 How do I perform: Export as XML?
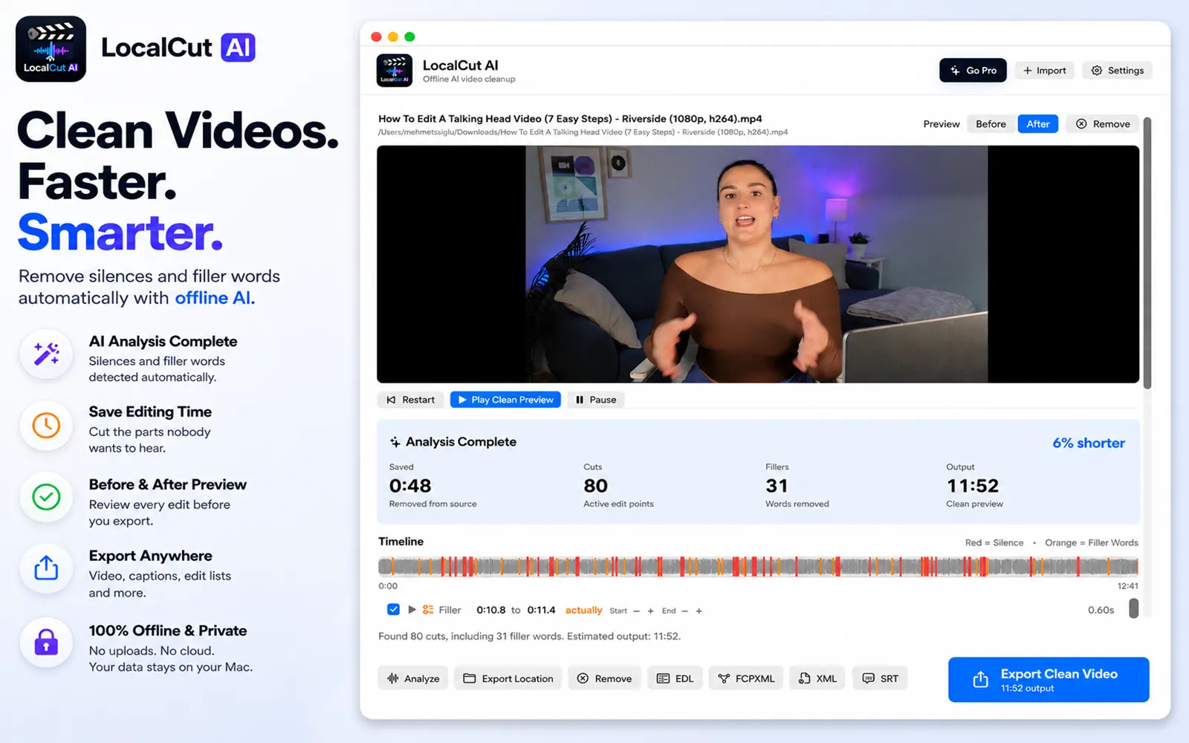[817, 678]
